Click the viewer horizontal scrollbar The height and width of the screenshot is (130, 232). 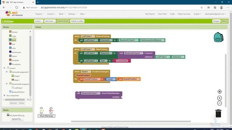[131, 121]
